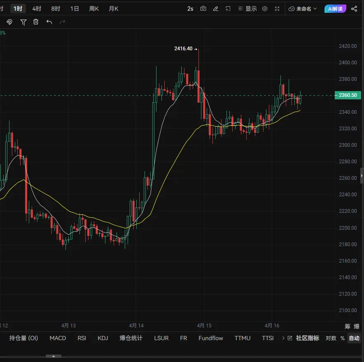Toggle the 持仓量 (OI) indicator
The image size is (364, 362).
(23, 338)
